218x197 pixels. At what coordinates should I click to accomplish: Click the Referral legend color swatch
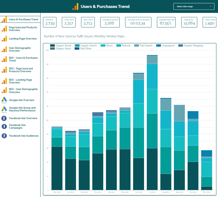coord(119,46)
